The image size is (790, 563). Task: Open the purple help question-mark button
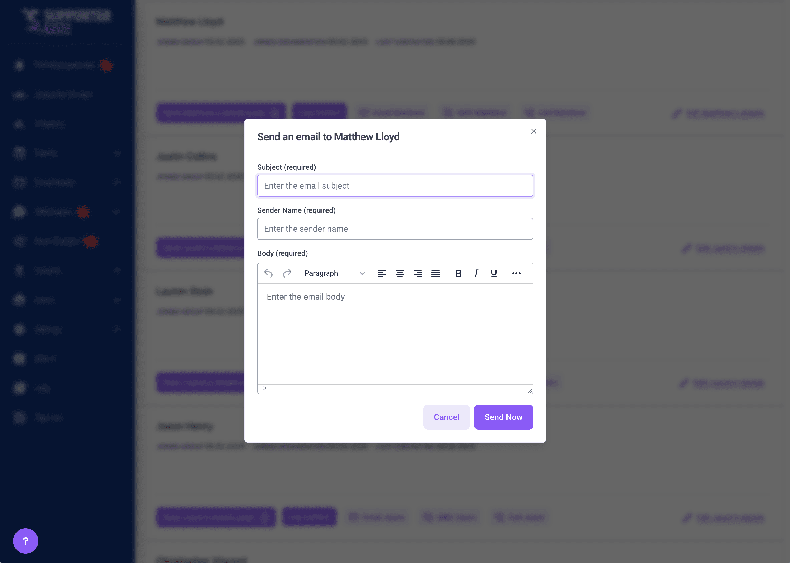tap(26, 541)
